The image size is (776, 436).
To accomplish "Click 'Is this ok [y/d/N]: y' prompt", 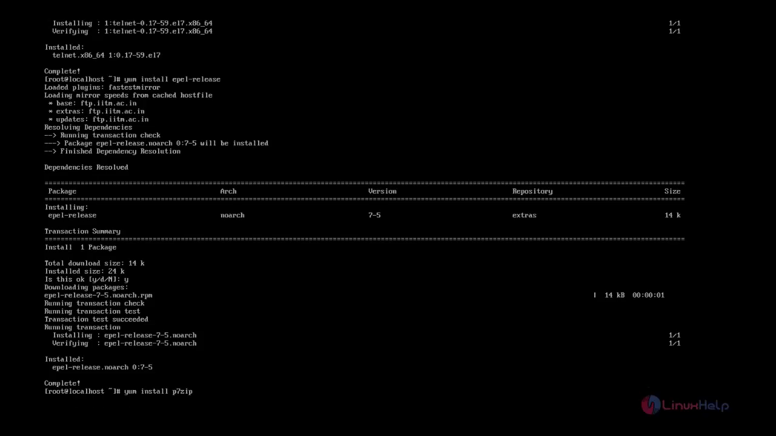I will [87, 279].
